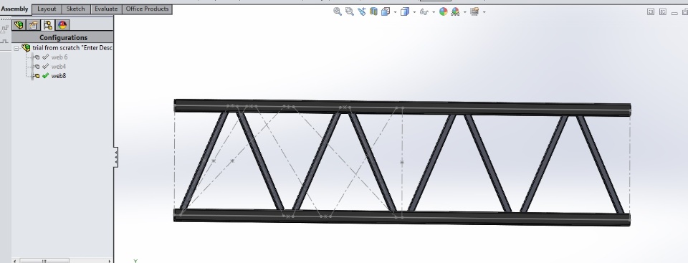688x263 pixels.
Task: Collapse the 'trial from scratch' configuration tree
Action: click(16, 48)
